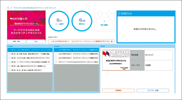Click the info icon next to お知らせ
Screen dimensions: 182x100
point(119,14)
